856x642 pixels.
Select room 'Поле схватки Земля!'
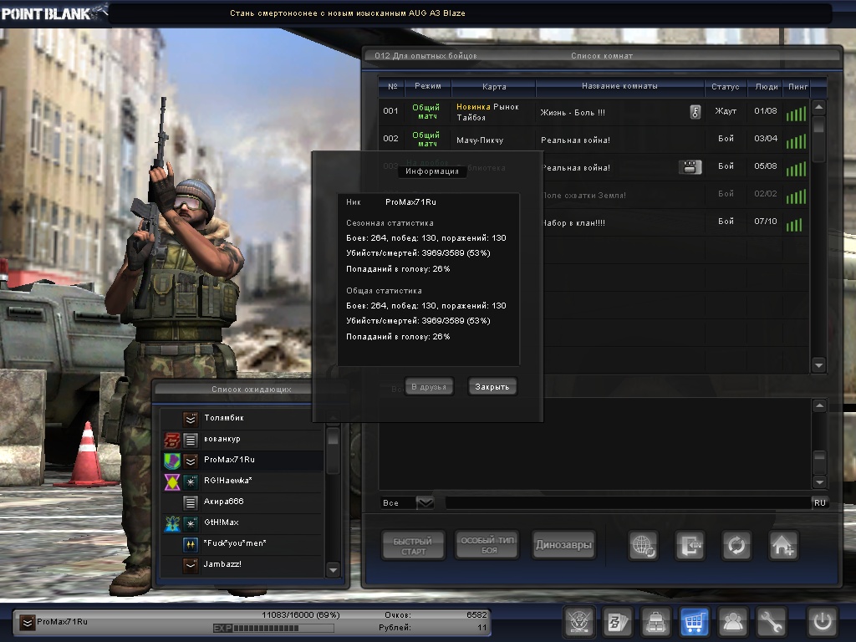(x=675, y=195)
